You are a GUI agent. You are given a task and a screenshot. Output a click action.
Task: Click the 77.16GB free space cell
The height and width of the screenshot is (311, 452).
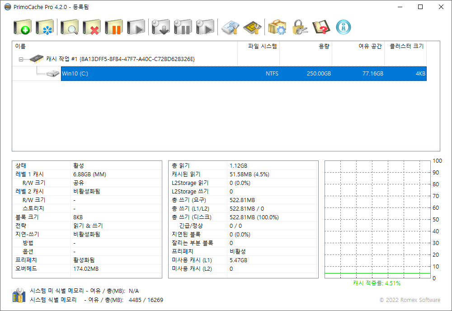[x=373, y=74]
